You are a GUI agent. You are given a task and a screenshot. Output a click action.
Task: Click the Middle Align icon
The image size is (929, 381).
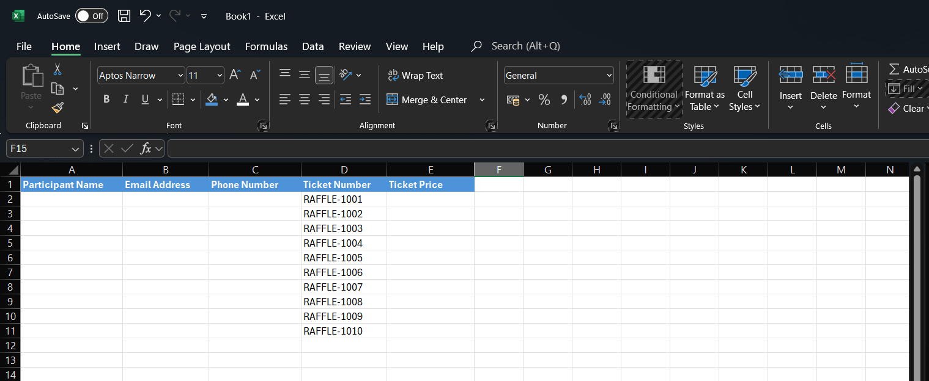(305, 74)
